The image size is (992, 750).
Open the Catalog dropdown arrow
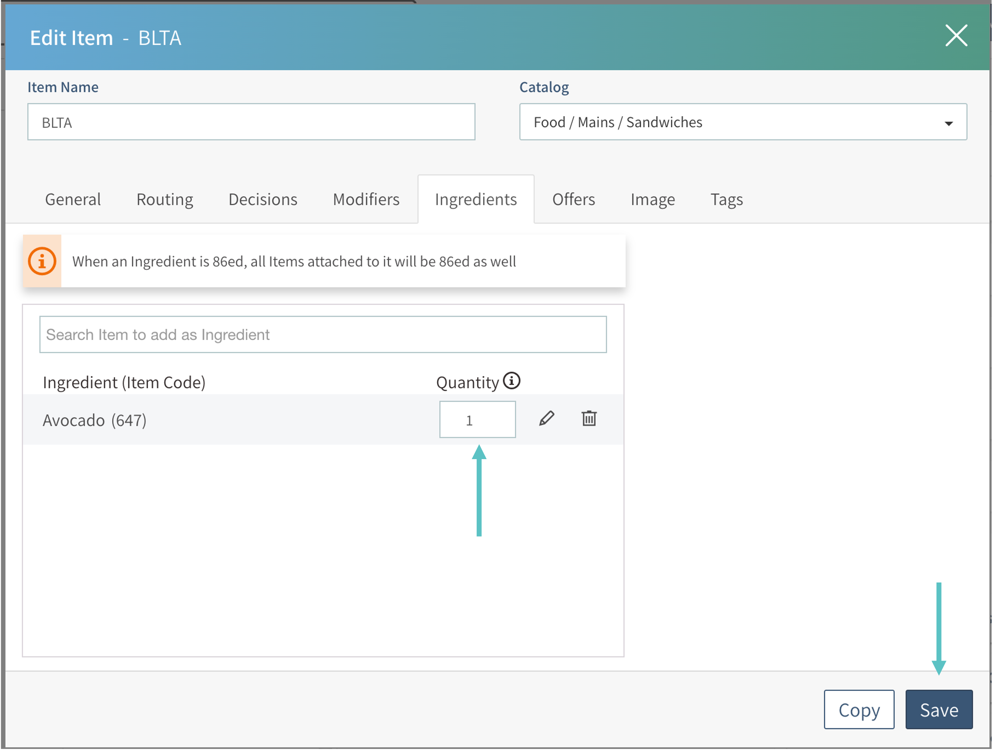(x=949, y=123)
